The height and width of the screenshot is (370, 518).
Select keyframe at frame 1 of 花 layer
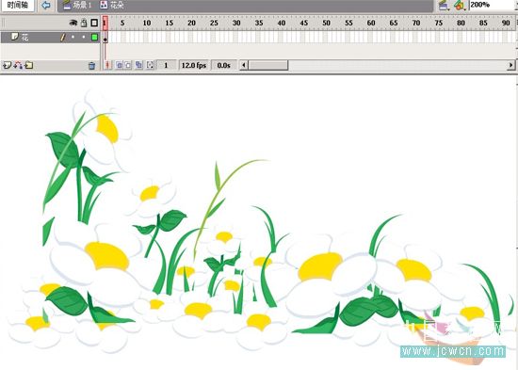[x=105, y=38]
